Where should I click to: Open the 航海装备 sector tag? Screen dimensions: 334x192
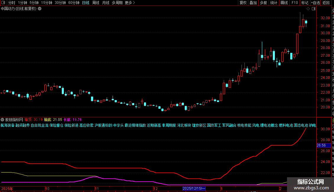pos(7,125)
